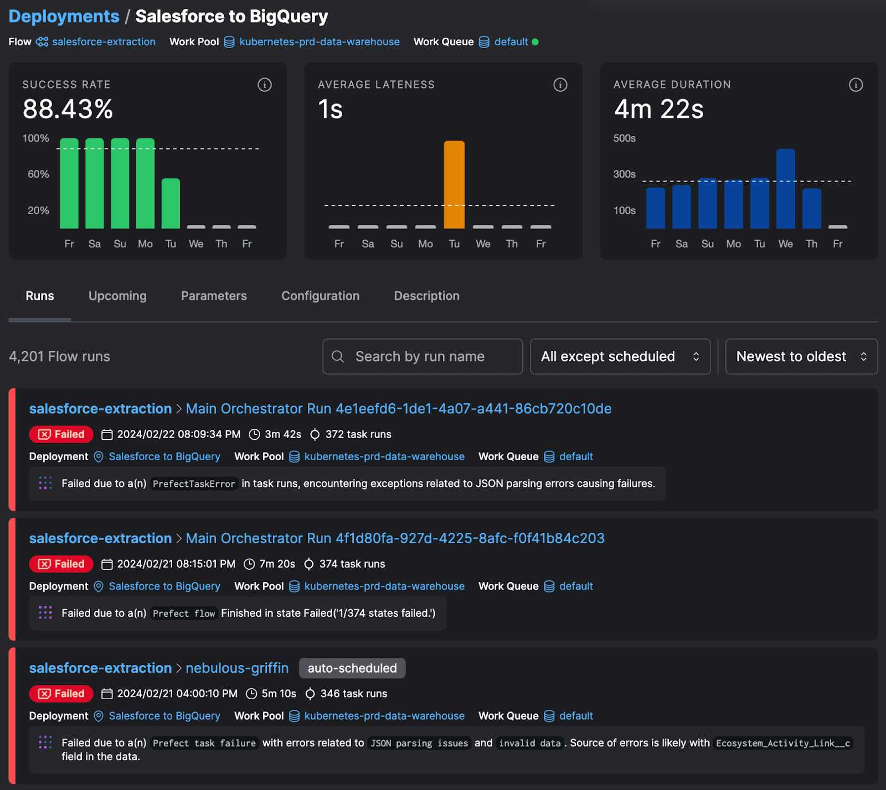Open the 'All except scheduled' filter dropdown

point(620,357)
